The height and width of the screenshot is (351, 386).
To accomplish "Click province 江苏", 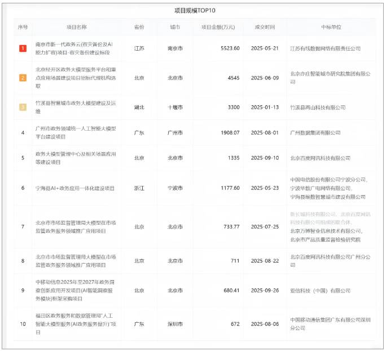I will 139,48.
